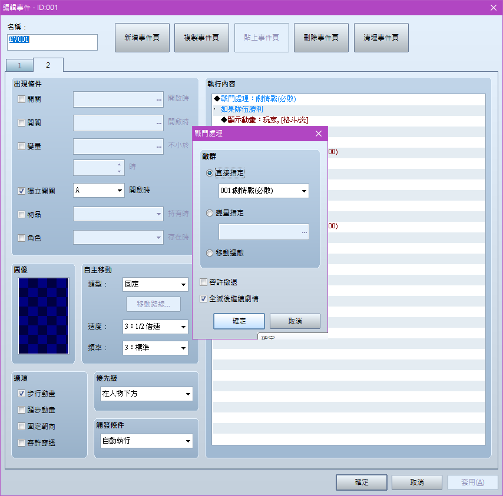The height and width of the screenshot is (496, 503).
Task: Open 頻率 標準 dropdown
Action: click(155, 348)
